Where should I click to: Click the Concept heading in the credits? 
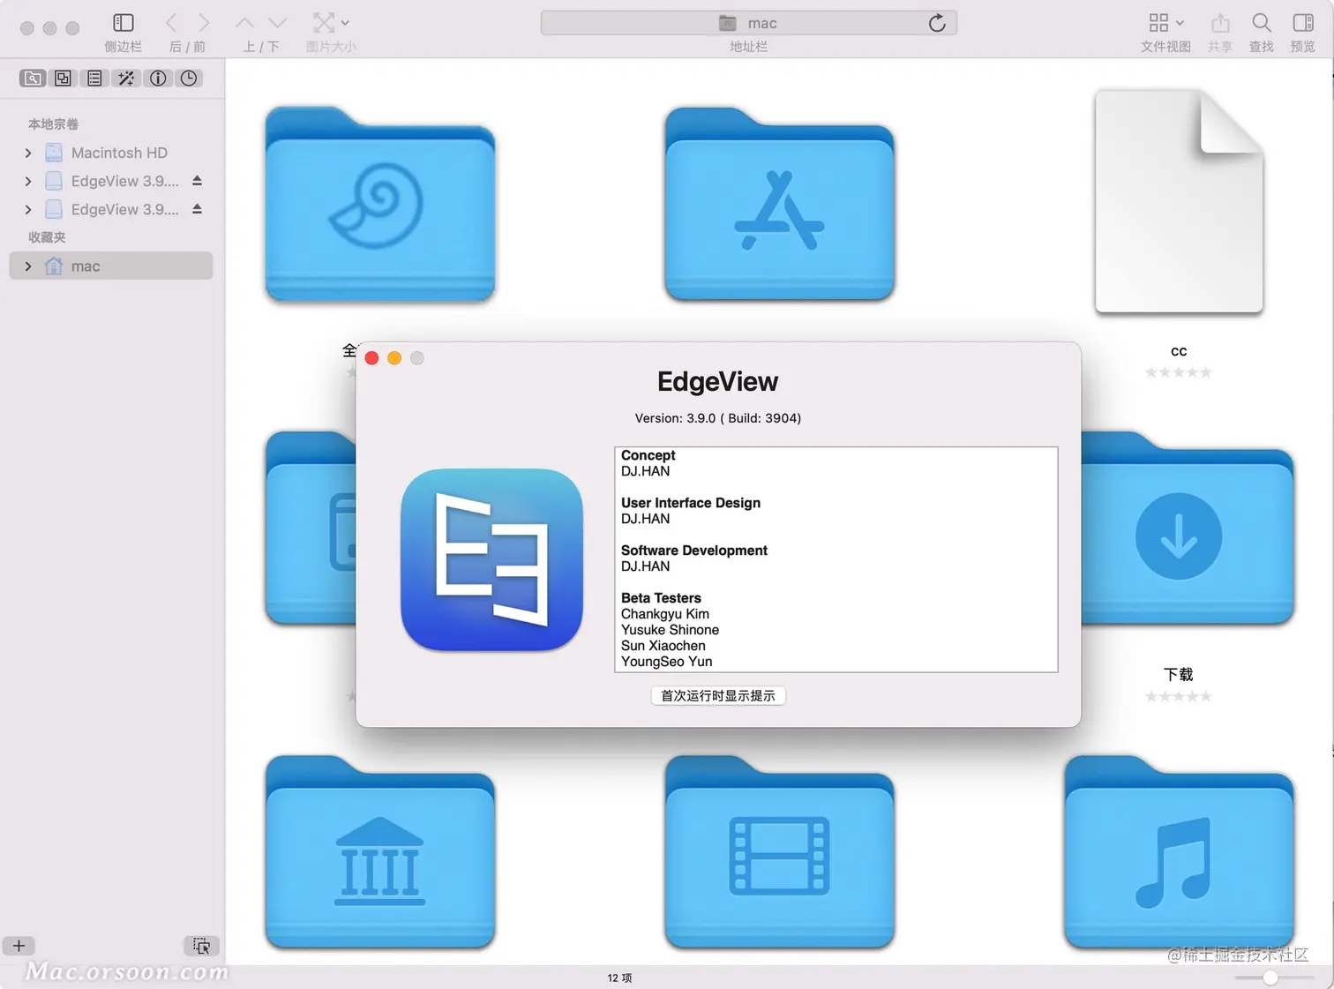coord(648,455)
